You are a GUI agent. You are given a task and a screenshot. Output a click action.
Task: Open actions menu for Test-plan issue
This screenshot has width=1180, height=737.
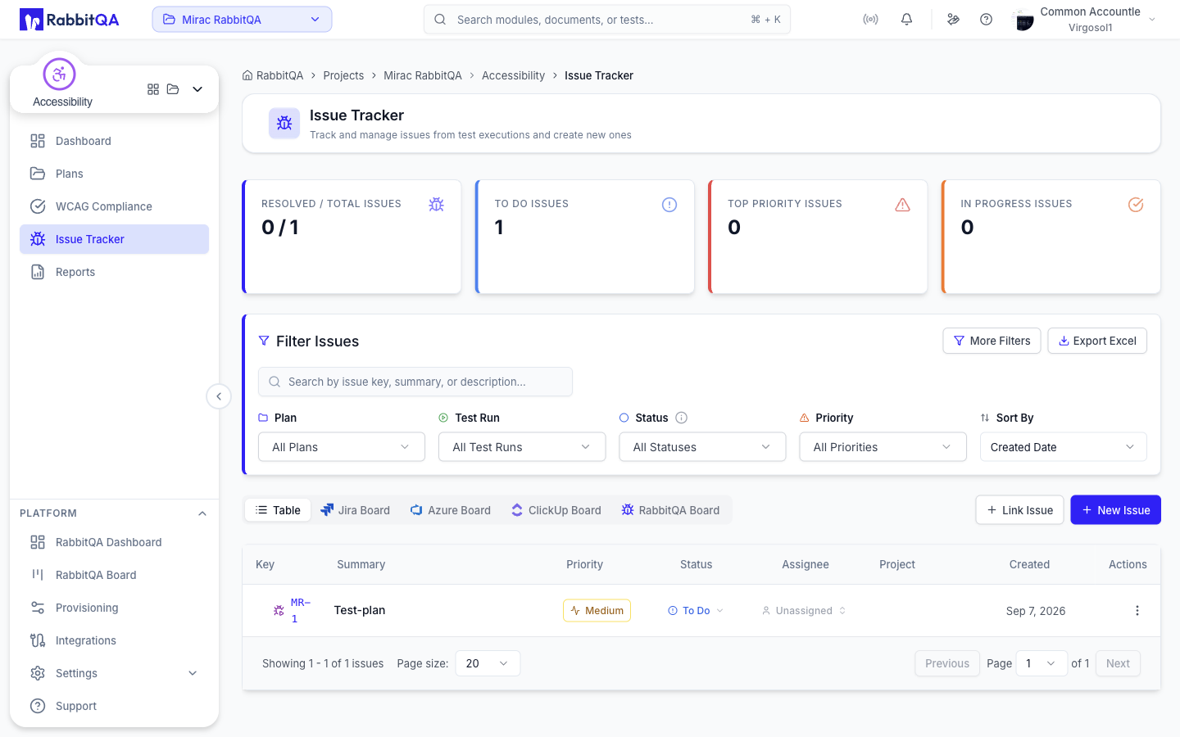point(1137,611)
